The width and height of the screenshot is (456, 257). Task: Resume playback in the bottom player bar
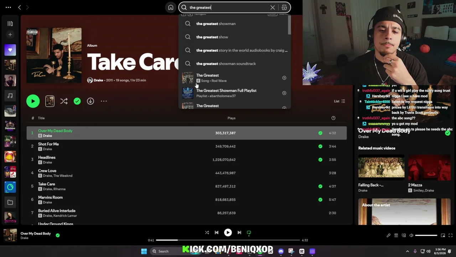coord(228,233)
